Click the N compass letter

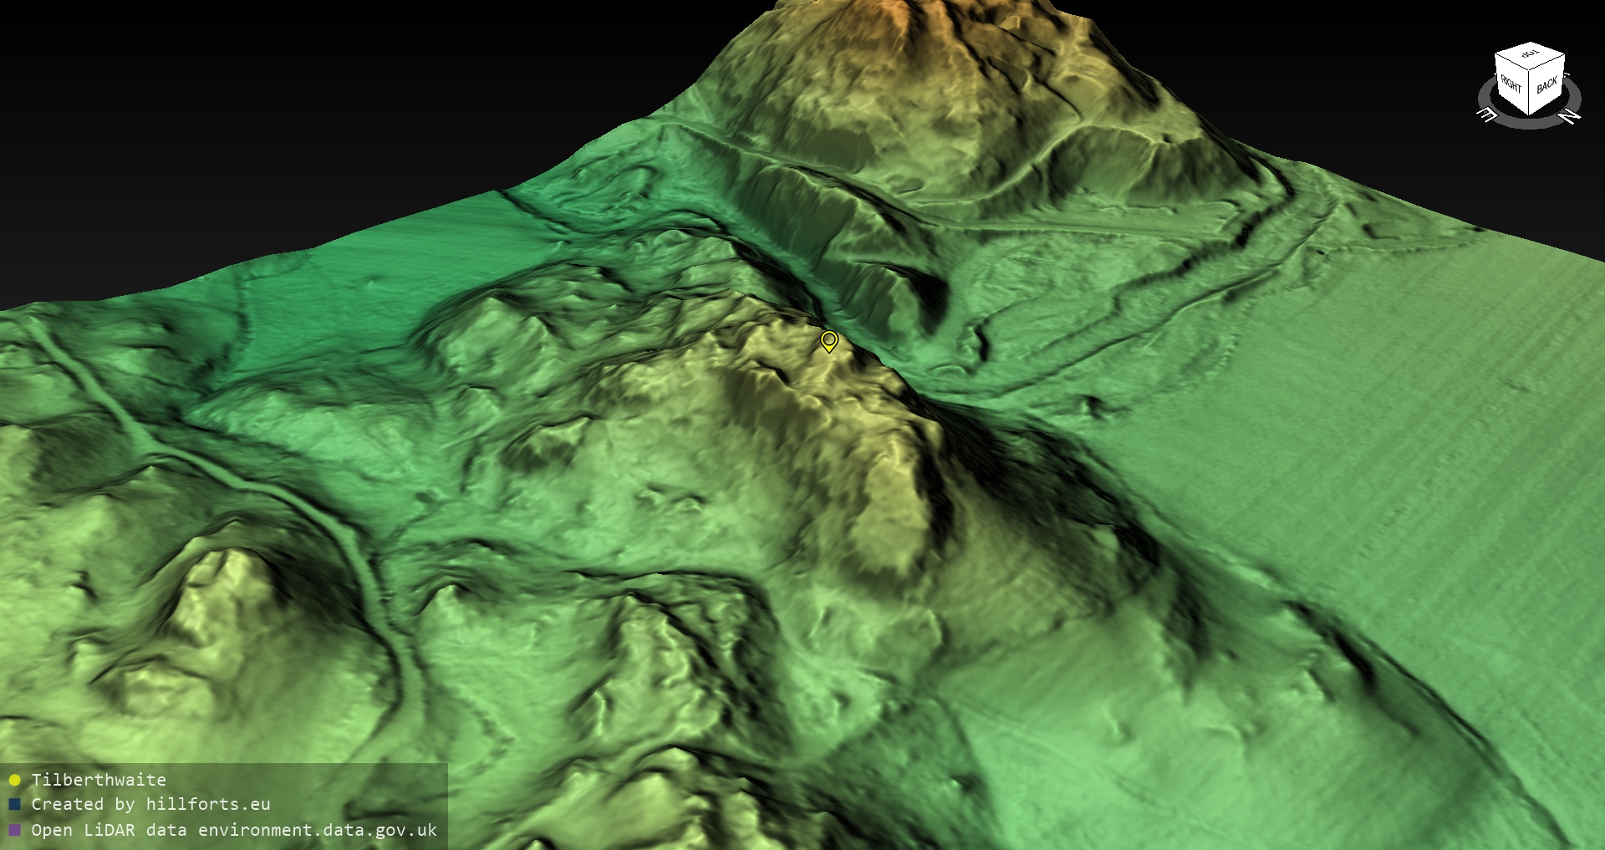tap(1571, 115)
